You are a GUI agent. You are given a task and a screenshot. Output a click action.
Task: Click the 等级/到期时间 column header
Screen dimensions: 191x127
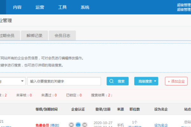(x=46, y=109)
